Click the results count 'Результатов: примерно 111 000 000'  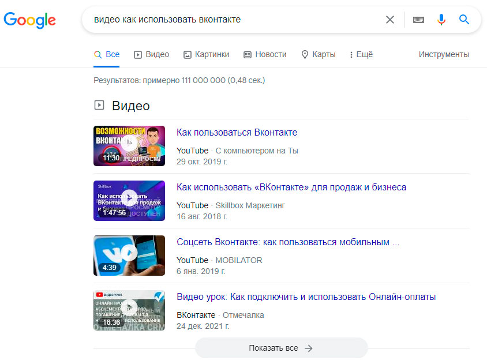[x=159, y=80]
